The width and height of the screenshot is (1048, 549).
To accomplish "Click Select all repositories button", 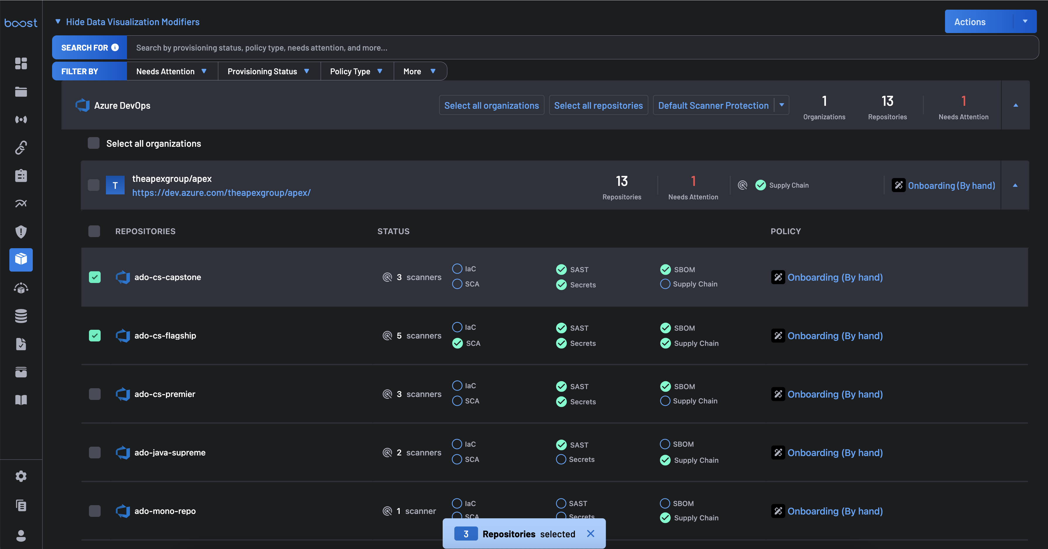I will 598,105.
